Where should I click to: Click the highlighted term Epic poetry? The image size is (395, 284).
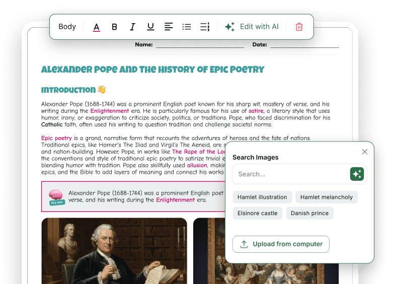coord(56,138)
